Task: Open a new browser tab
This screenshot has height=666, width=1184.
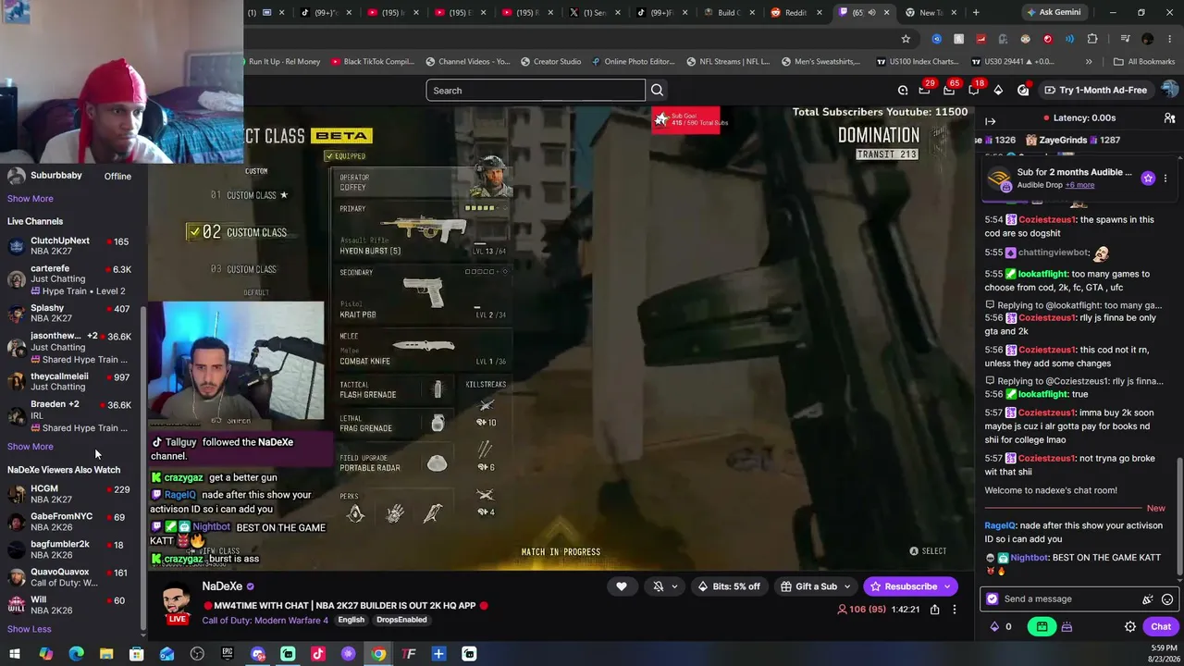Action: coord(976,13)
